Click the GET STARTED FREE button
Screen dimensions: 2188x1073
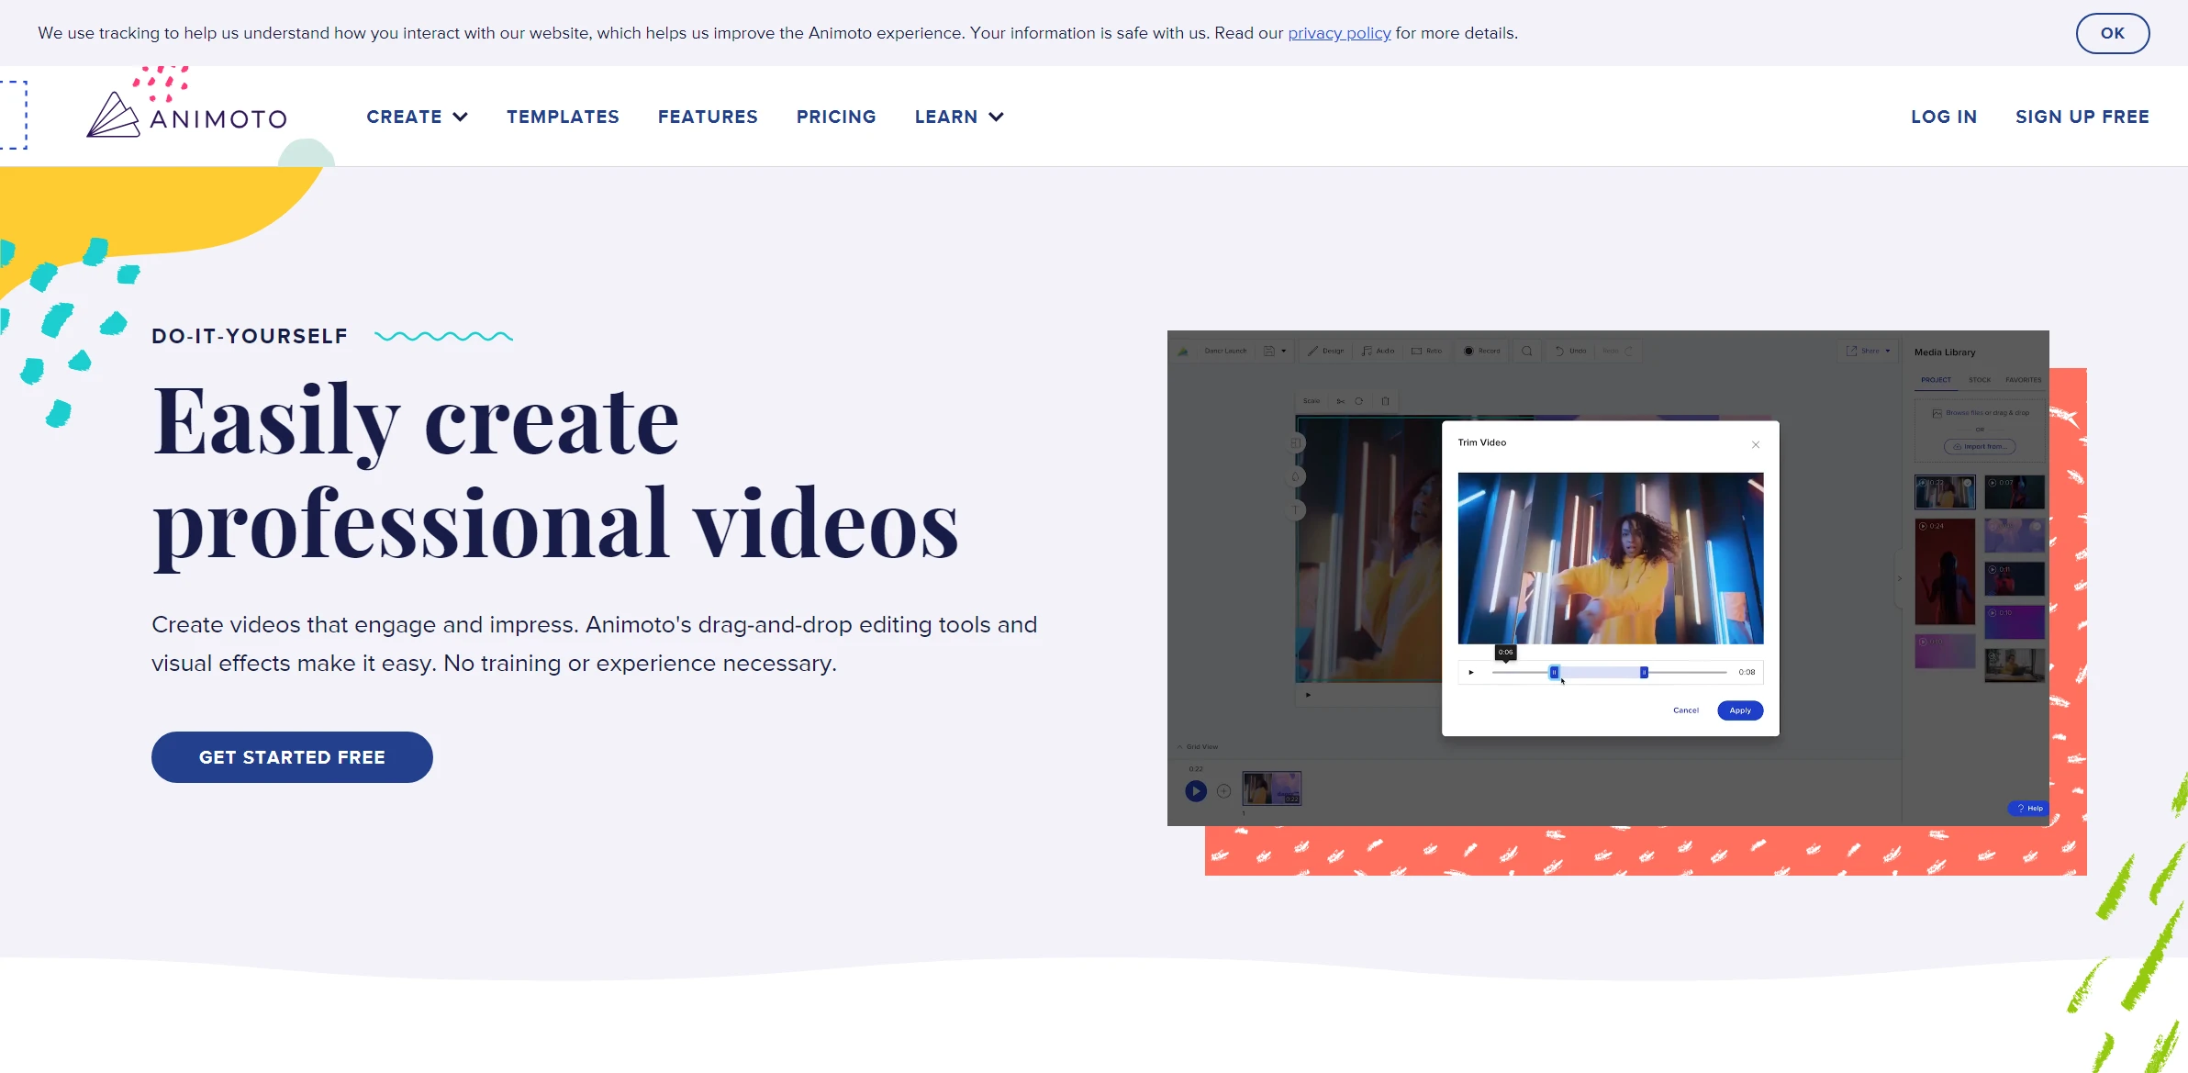292,757
